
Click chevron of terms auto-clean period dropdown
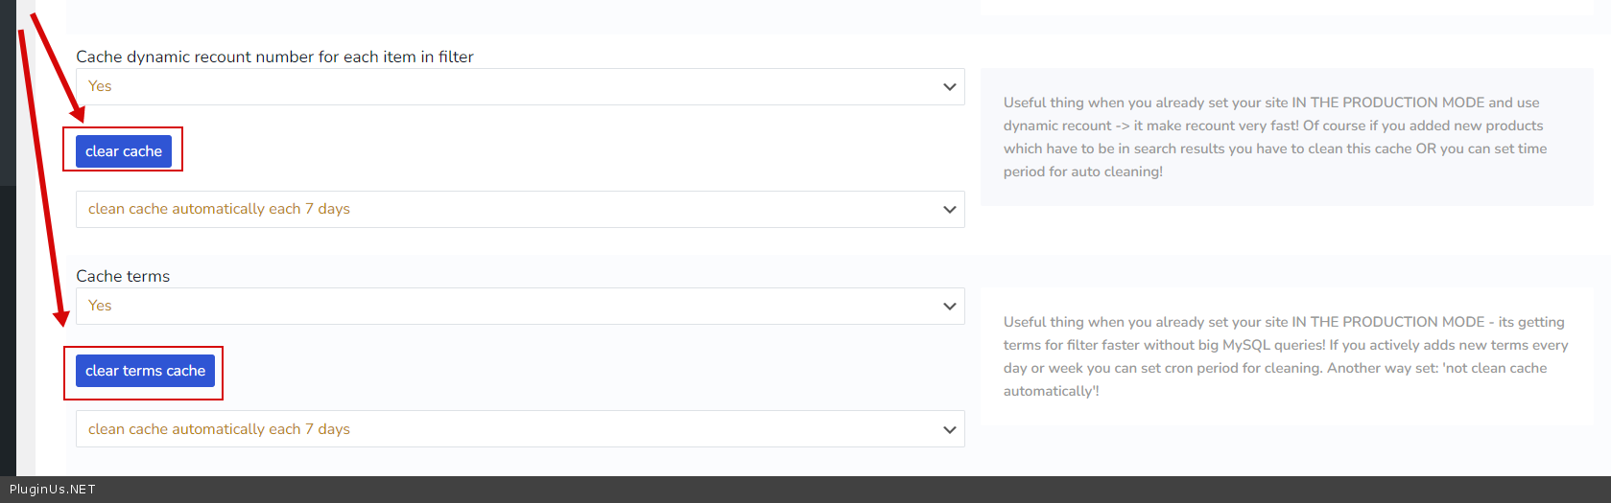[x=949, y=430]
